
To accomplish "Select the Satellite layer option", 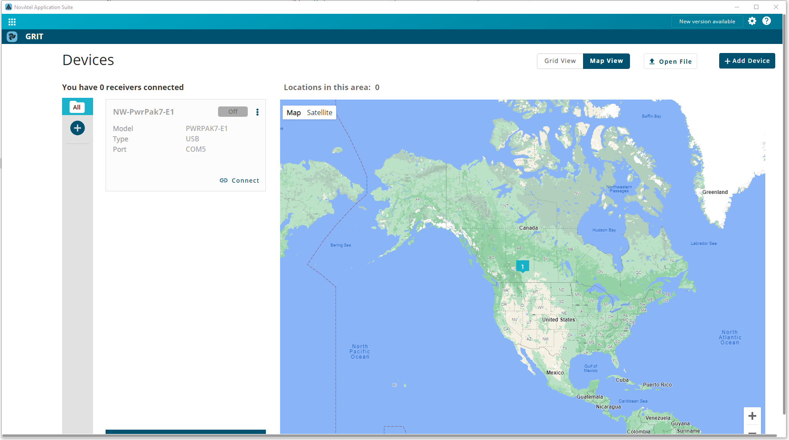I will [319, 112].
